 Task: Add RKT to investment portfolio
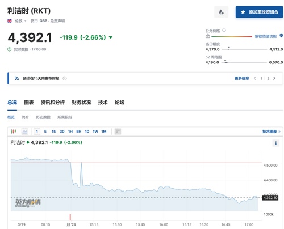pos(259,12)
